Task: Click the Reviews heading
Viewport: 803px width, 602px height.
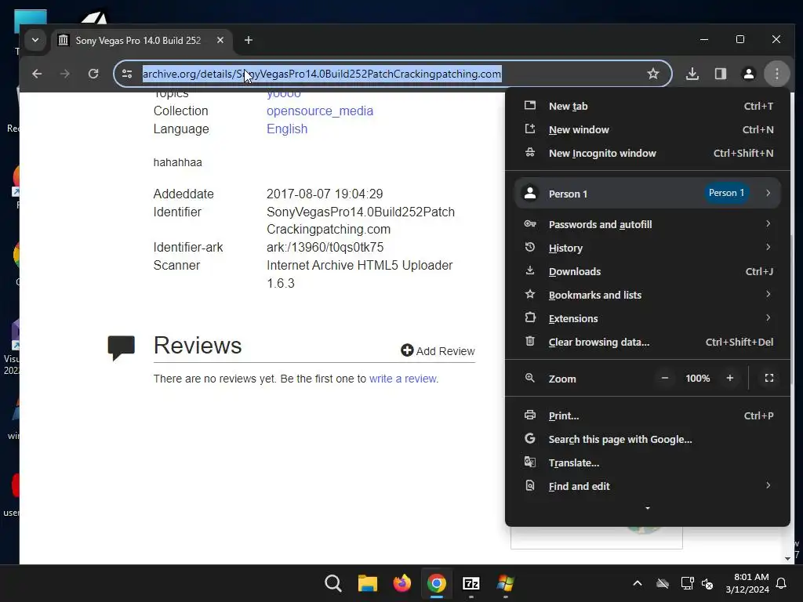Action: coord(197,346)
